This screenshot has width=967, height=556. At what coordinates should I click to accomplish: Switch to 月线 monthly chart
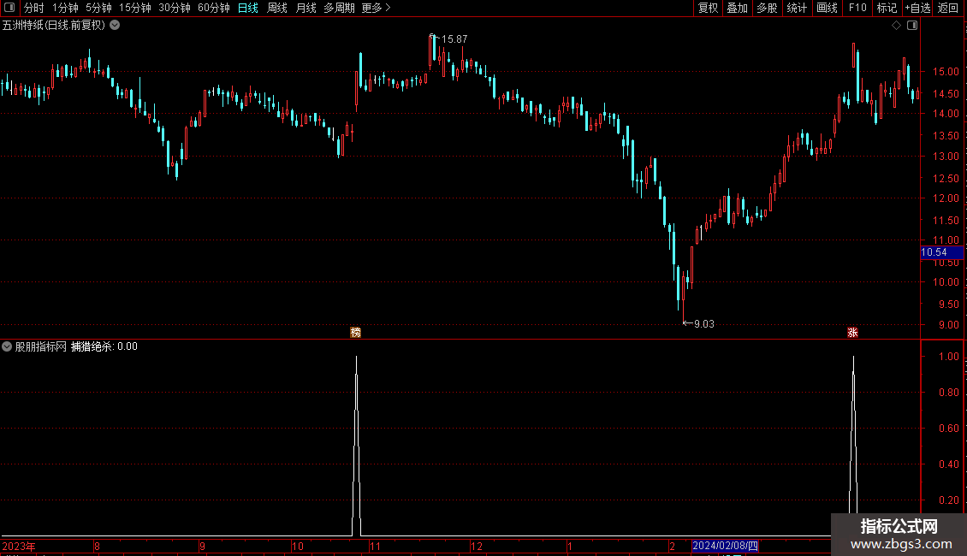click(x=306, y=8)
